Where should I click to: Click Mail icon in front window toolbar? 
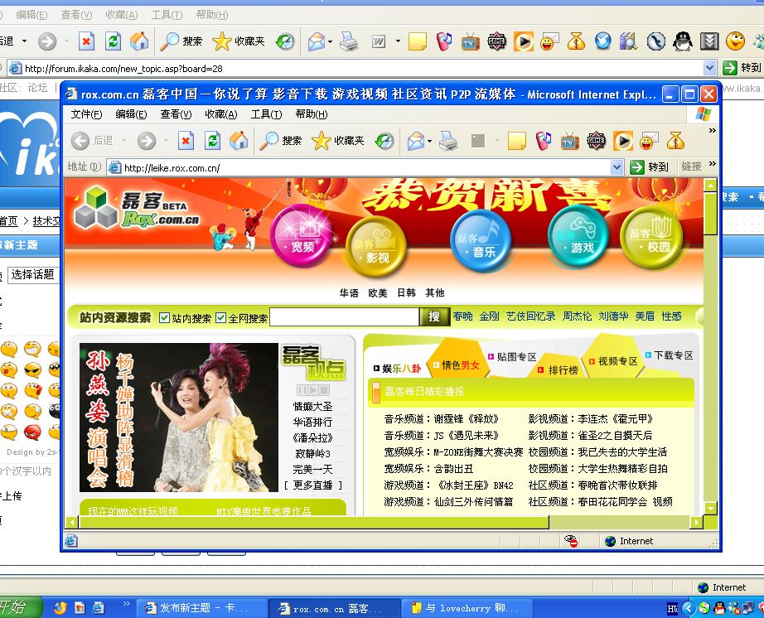point(416,141)
